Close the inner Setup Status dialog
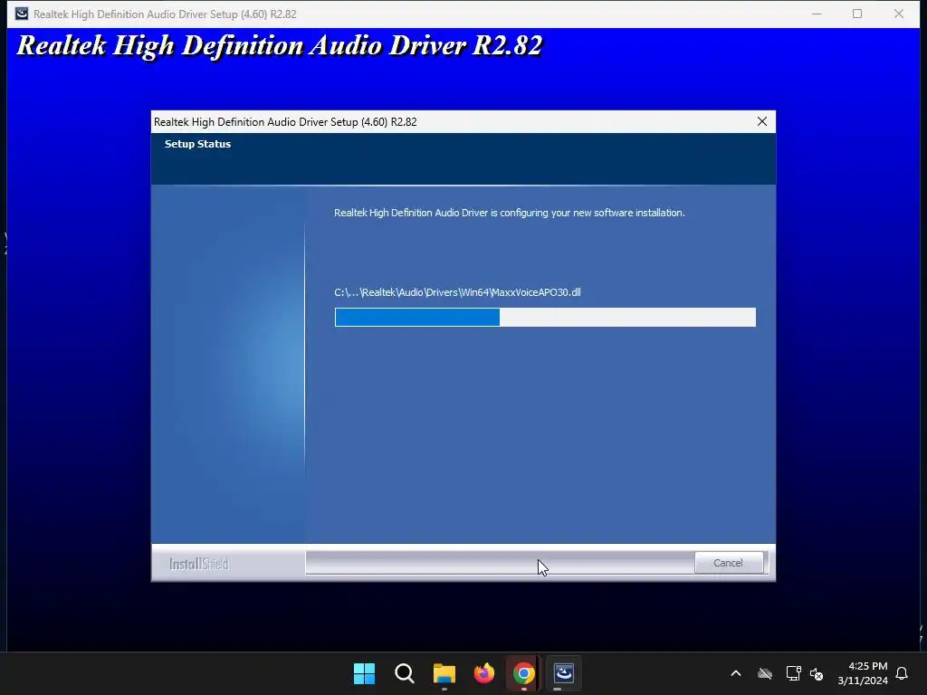 pyautogui.click(x=762, y=121)
